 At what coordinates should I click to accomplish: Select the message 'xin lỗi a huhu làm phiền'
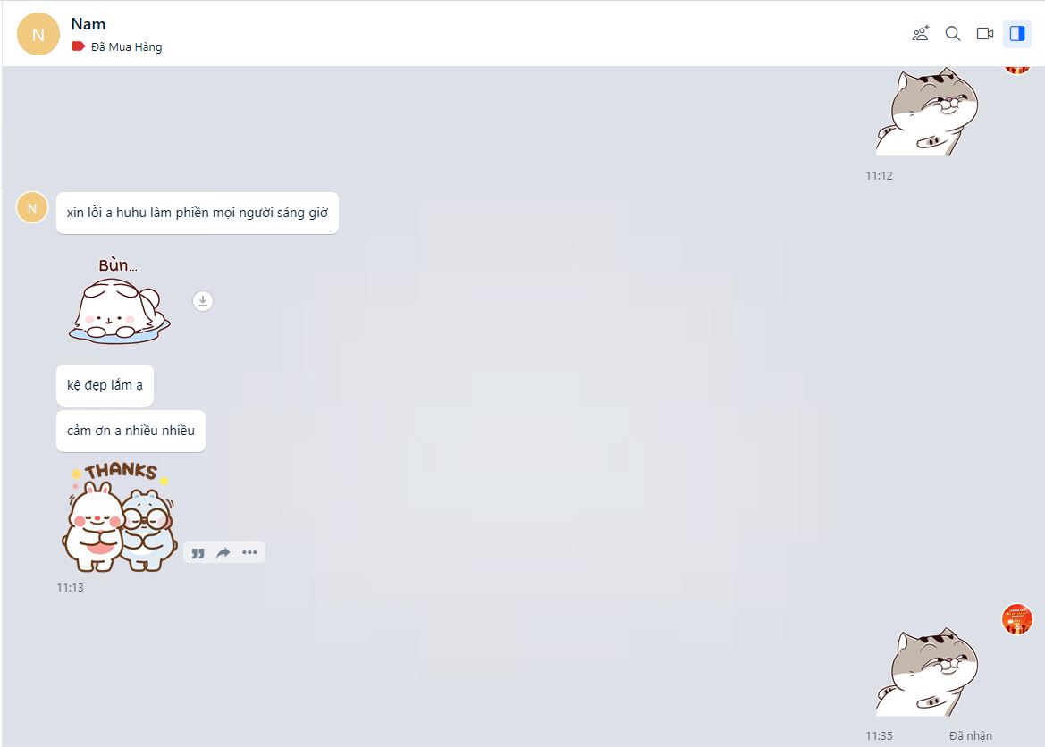point(198,214)
